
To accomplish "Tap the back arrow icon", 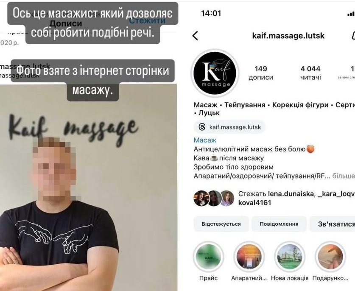I will point(195,36).
